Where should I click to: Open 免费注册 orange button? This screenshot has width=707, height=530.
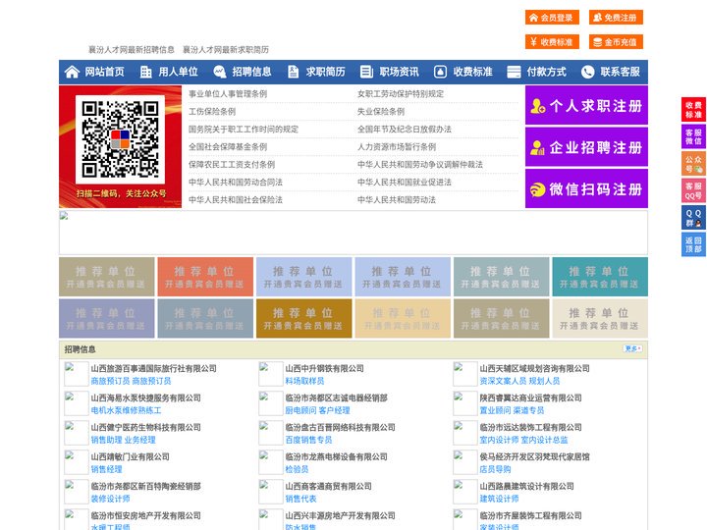pyautogui.click(x=616, y=18)
